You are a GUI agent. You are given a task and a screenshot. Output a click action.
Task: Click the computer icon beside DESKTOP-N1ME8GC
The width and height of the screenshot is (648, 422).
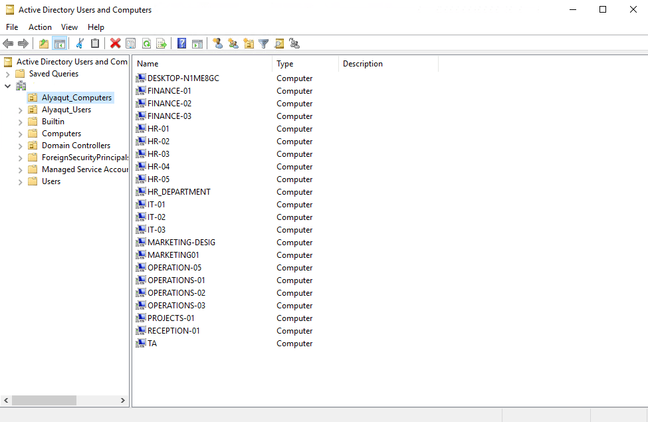tap(141, 78)
